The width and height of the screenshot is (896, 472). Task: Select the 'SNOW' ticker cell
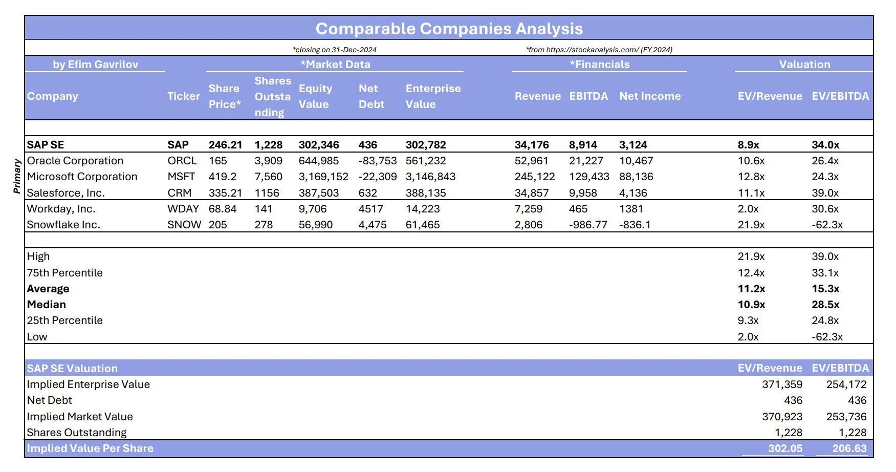184,225
